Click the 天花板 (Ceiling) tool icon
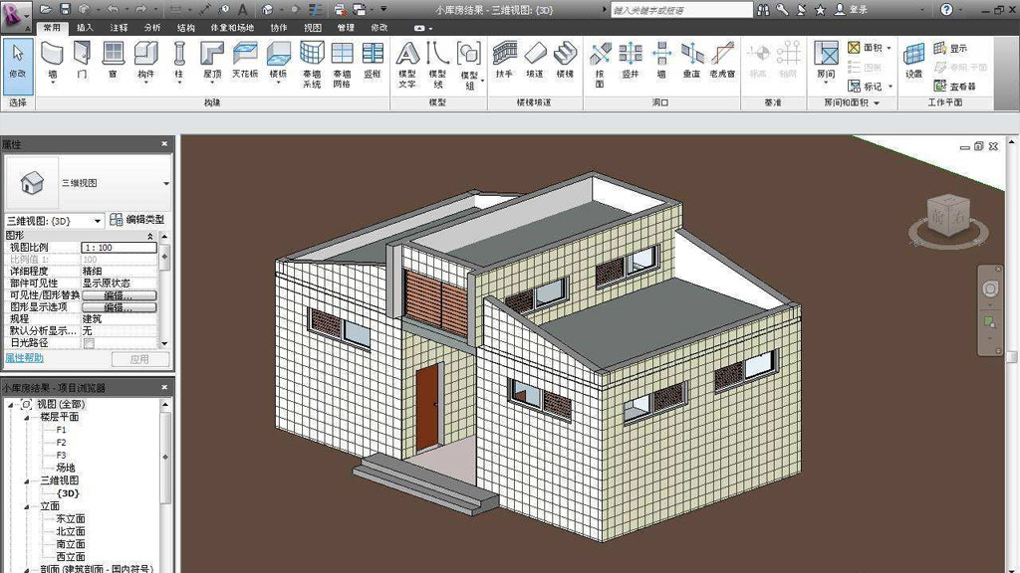Viewport: 1020px width, 573px height. (244, 58)
